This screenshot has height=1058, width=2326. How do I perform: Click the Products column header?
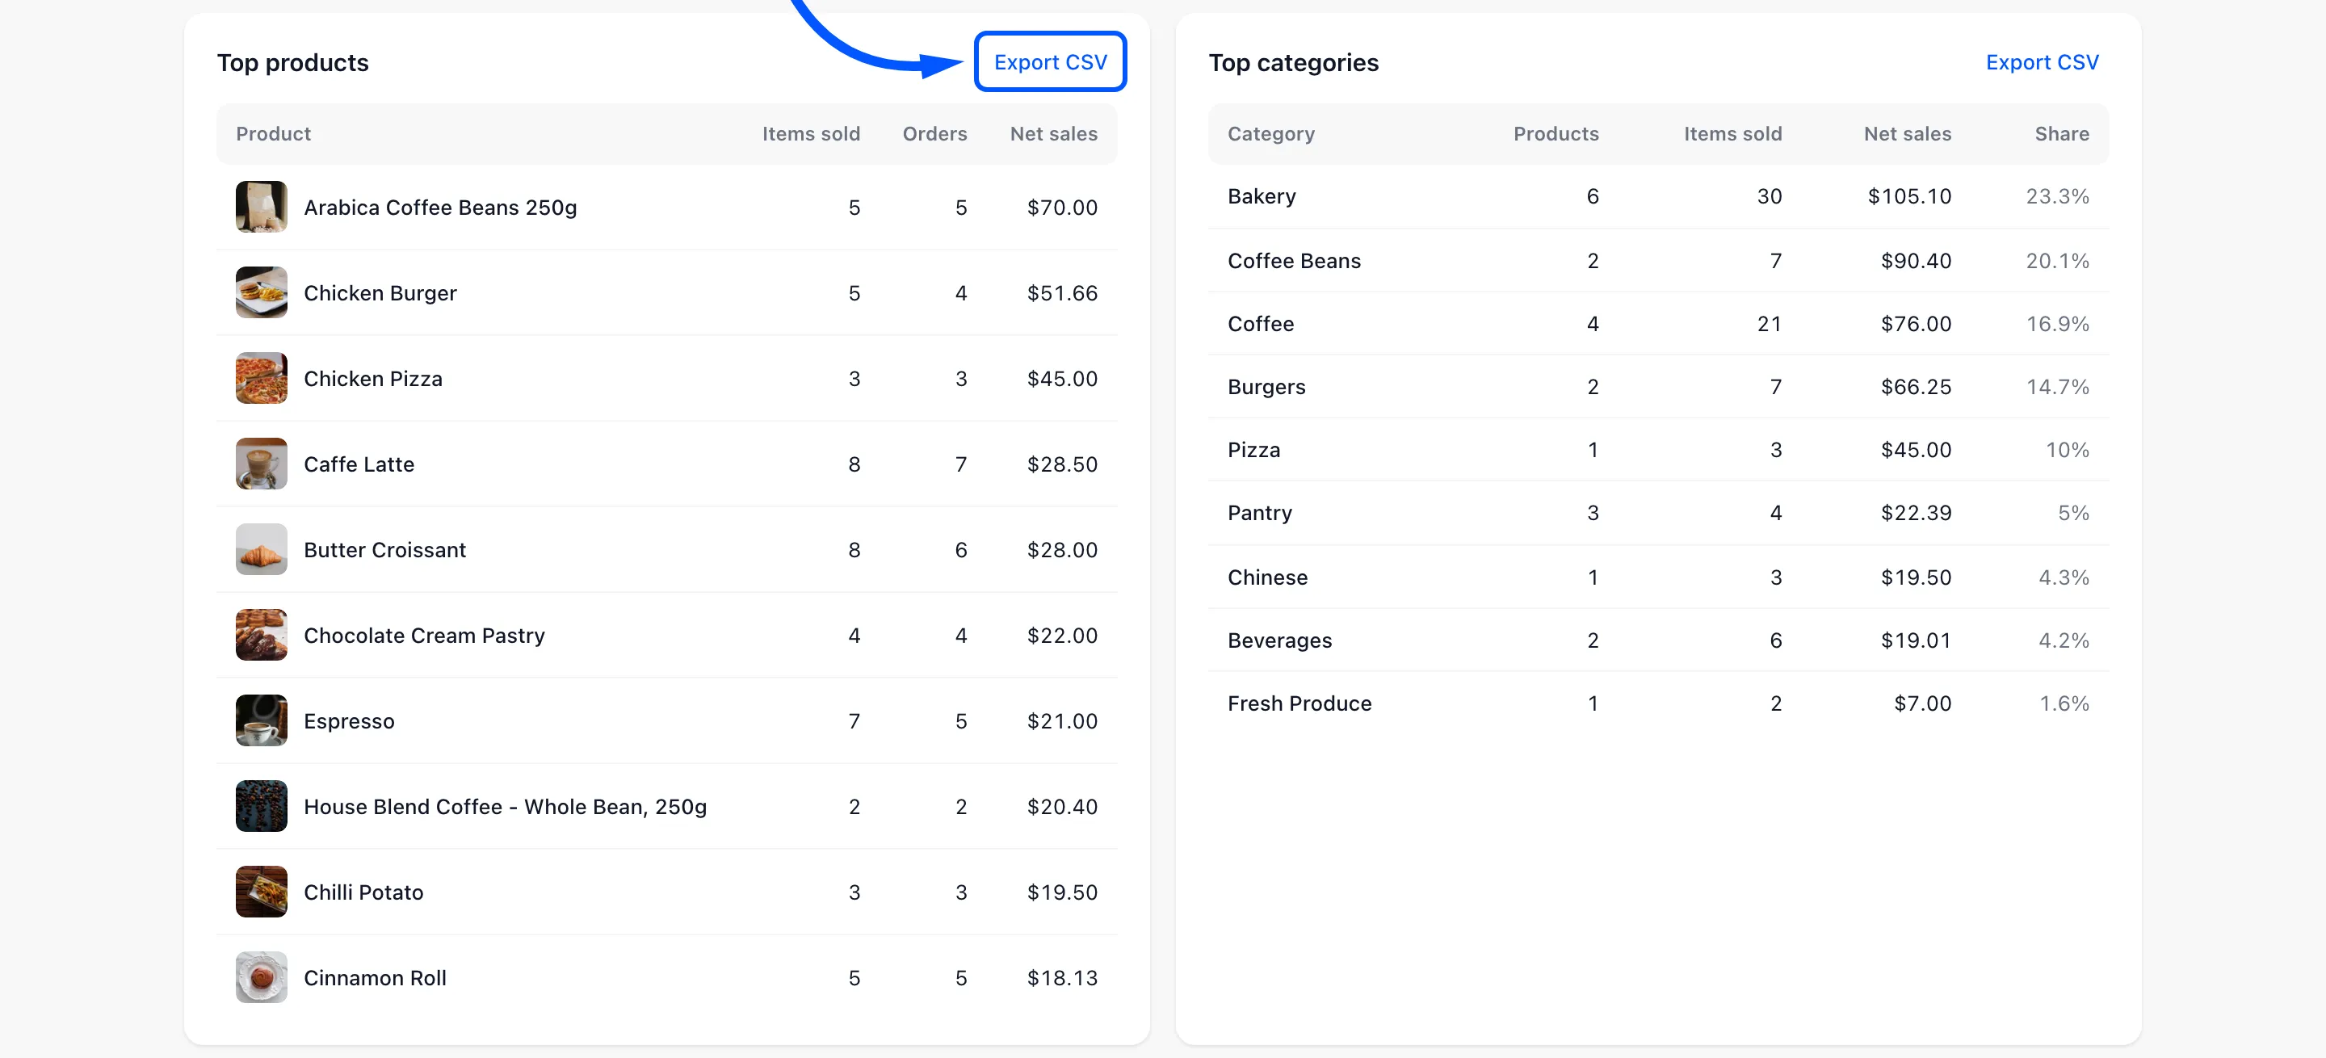1556,133
